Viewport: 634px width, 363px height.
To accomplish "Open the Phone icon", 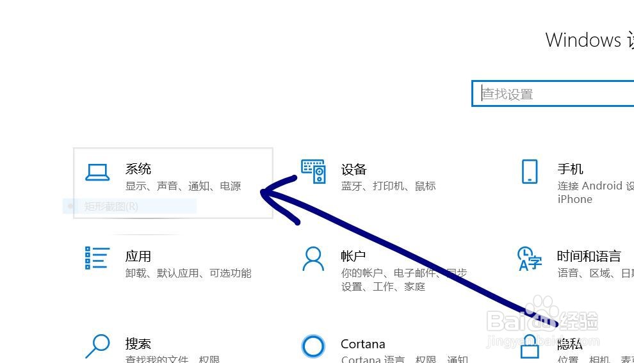I will 530,172.
